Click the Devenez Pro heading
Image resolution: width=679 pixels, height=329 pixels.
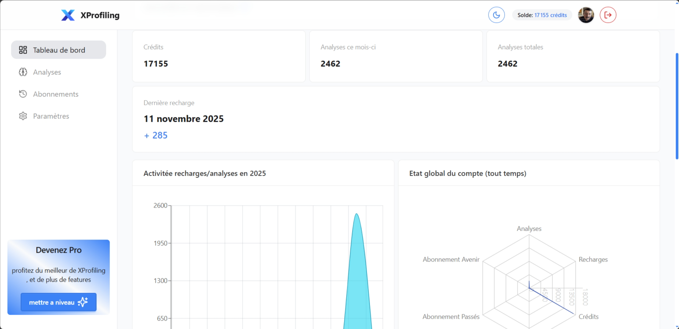pos(59,250)
